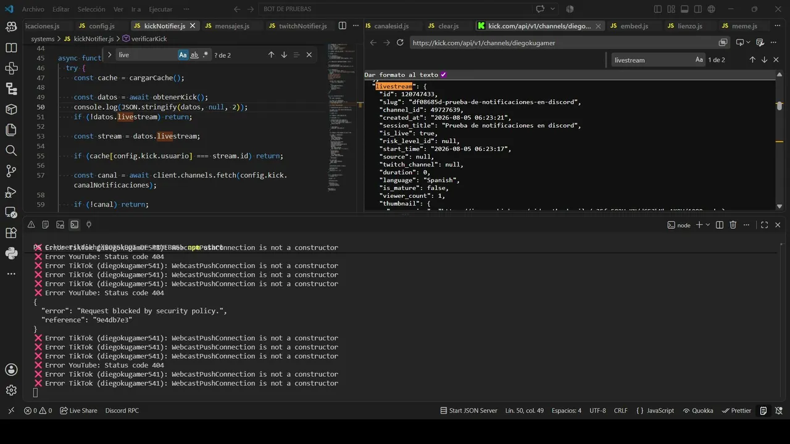Toggle find in selection in editor find widget
The width and height of the screenshot is (790, 444).
296,55
